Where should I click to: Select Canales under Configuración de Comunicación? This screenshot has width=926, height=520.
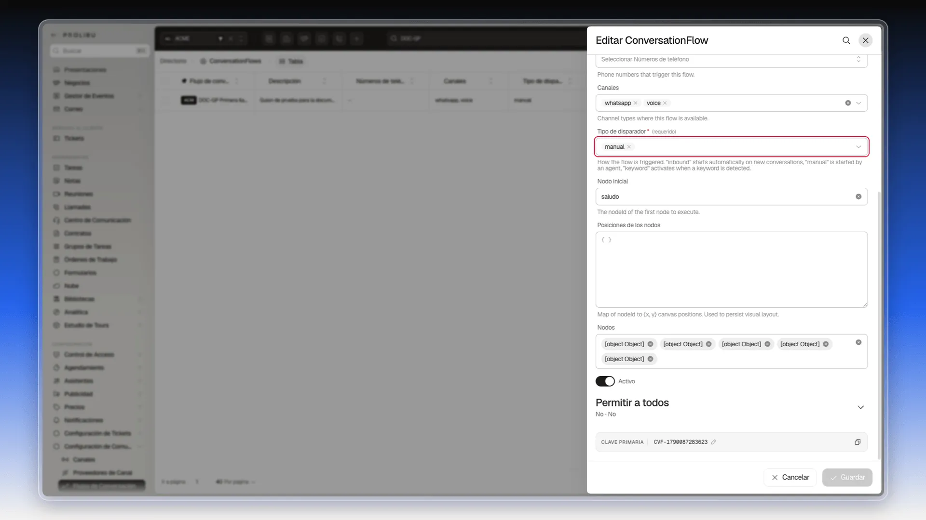[84, 460]
